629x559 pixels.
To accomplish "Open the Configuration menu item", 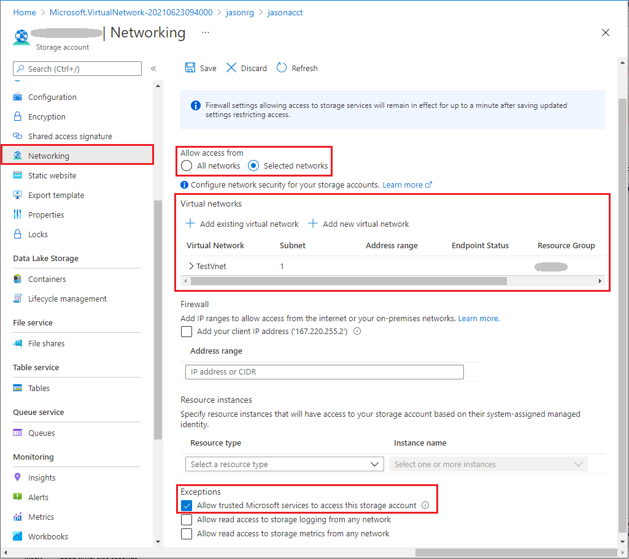I will [52, 97].
